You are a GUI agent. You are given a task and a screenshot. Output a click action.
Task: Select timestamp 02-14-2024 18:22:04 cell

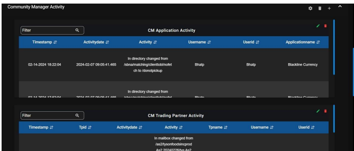pos(45,65)
